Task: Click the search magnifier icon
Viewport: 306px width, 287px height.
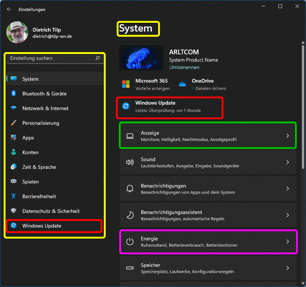Action: [97, 58]
